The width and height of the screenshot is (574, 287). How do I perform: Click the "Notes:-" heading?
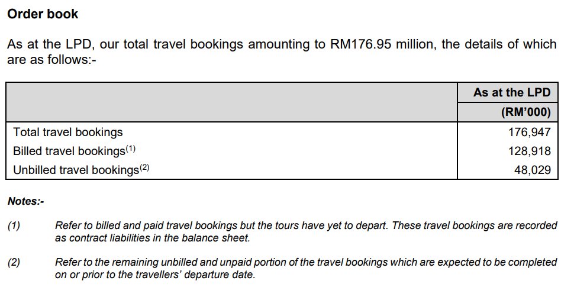coord(25,201)
